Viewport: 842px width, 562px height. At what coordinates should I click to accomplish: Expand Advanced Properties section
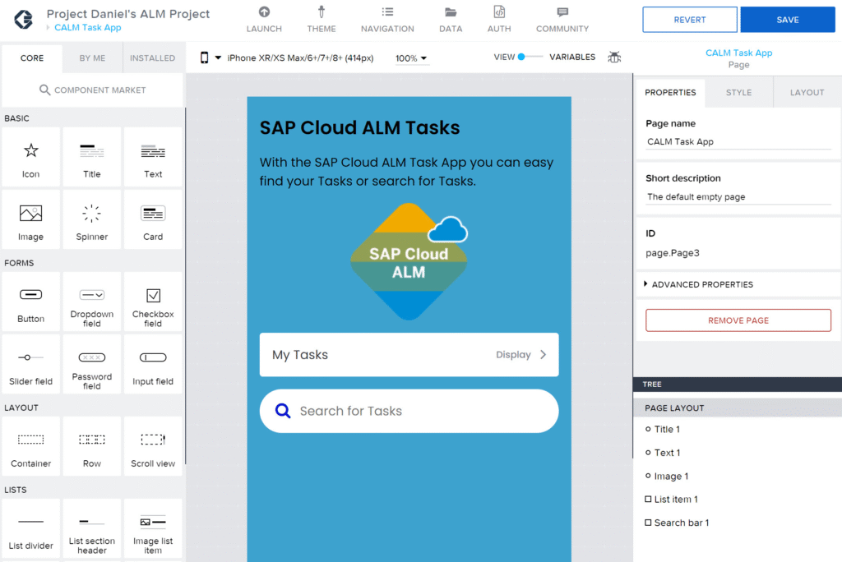pos(699,284)
